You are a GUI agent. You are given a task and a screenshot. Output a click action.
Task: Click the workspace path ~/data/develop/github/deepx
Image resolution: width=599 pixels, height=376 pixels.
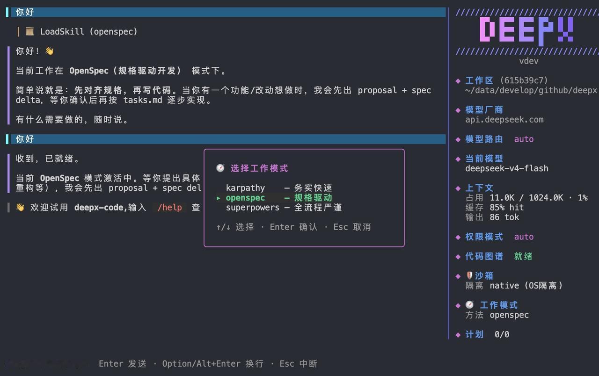coord(531,90)
